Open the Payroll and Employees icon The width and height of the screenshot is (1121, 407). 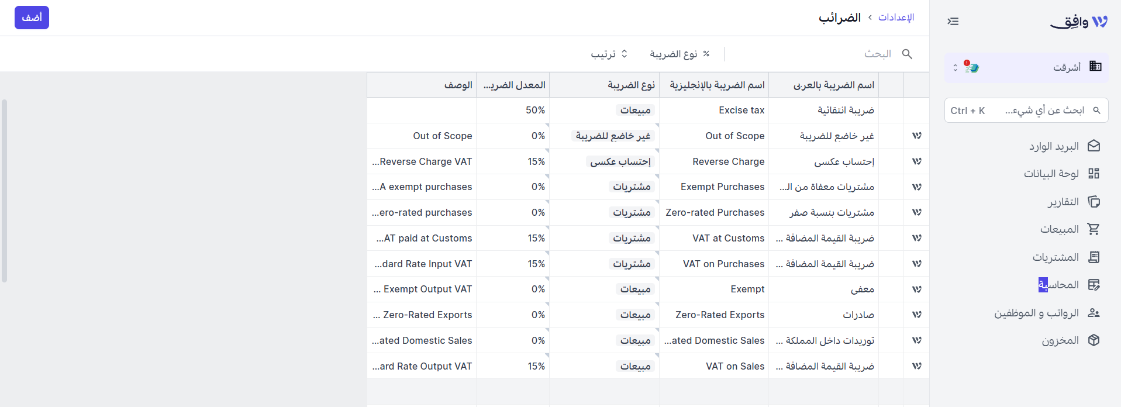click(1094, 313)
